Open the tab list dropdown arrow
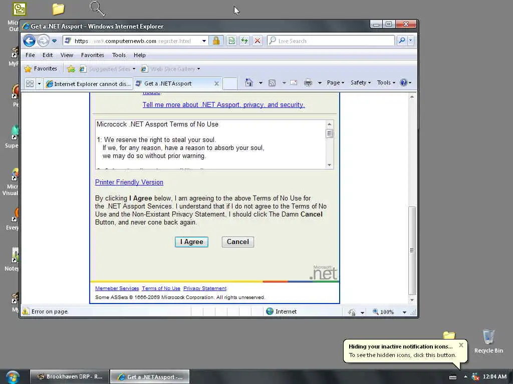Viewport: 513px width, 384px height. pos(39,83)
